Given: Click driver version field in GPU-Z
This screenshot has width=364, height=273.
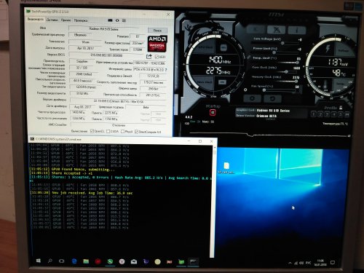Looking at the screenshot, I should pyautogui.click(x=118, y=100).
